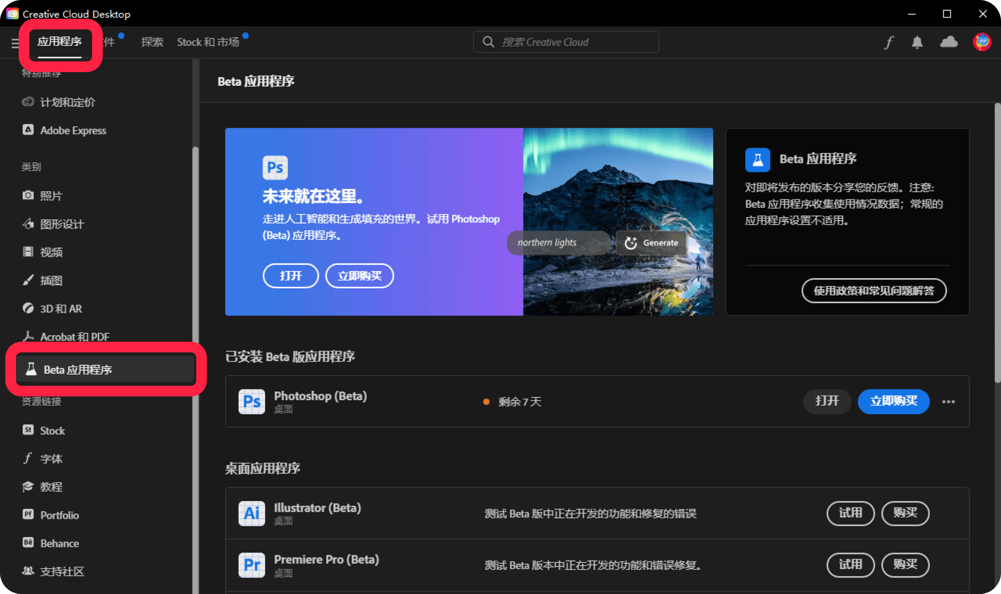The height and width of the screenshot is (594, 1001).
Task: Click blue 立即购买 for Photoshop (Beta)
Action: (x=893, y=401)
